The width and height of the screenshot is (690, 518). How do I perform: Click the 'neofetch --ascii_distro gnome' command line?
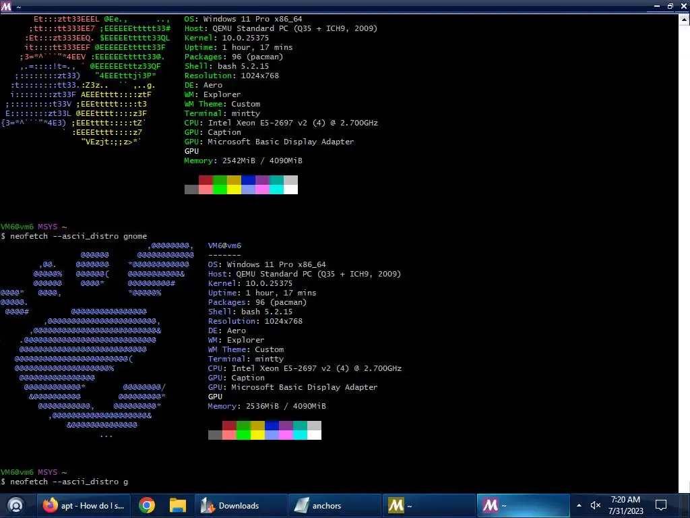tap(74, 236)
